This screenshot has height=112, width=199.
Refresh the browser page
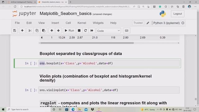pos(15,7)
